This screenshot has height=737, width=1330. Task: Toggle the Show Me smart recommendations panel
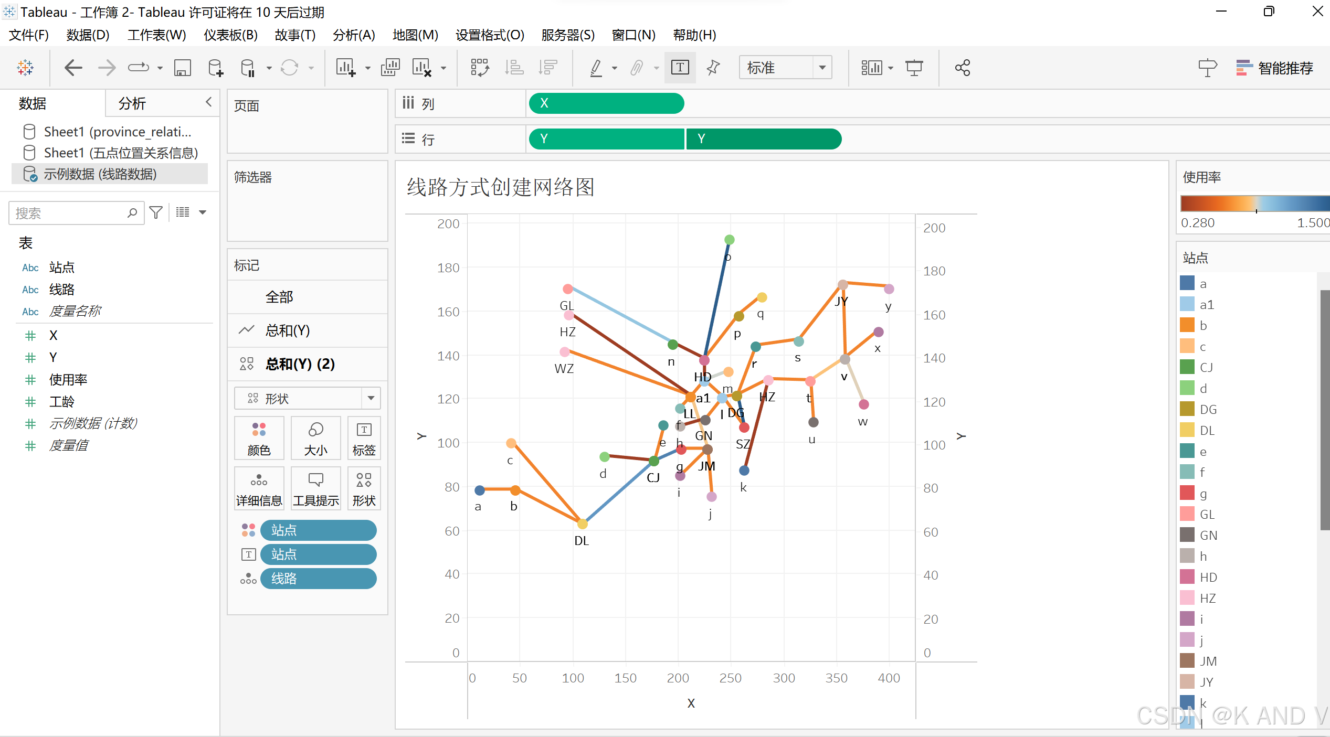pos(1275,68)
